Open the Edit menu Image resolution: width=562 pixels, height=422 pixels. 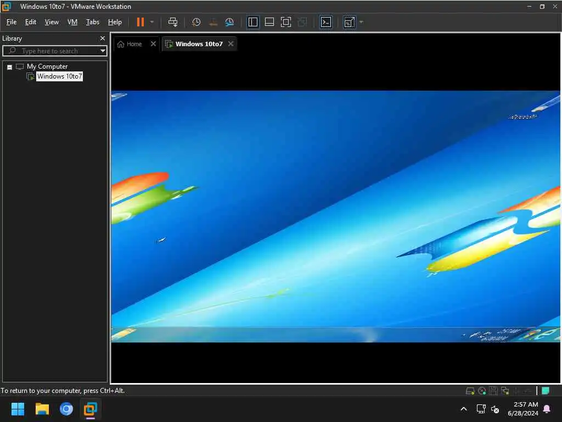coord(31,22)
